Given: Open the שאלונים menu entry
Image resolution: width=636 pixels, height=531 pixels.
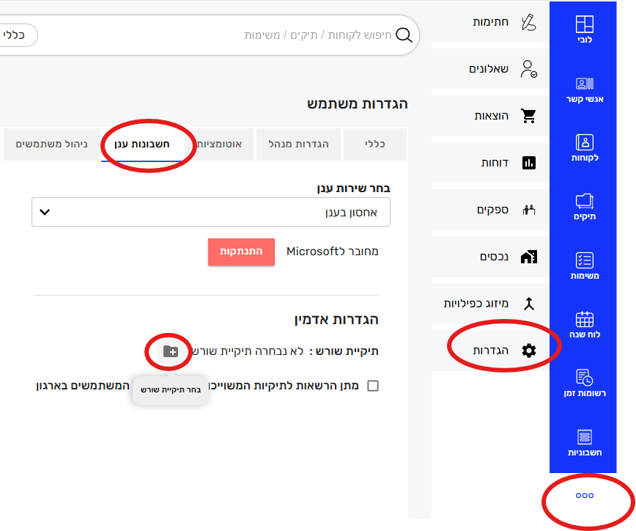Looking at the screenshot, I should tap(490, 69).
